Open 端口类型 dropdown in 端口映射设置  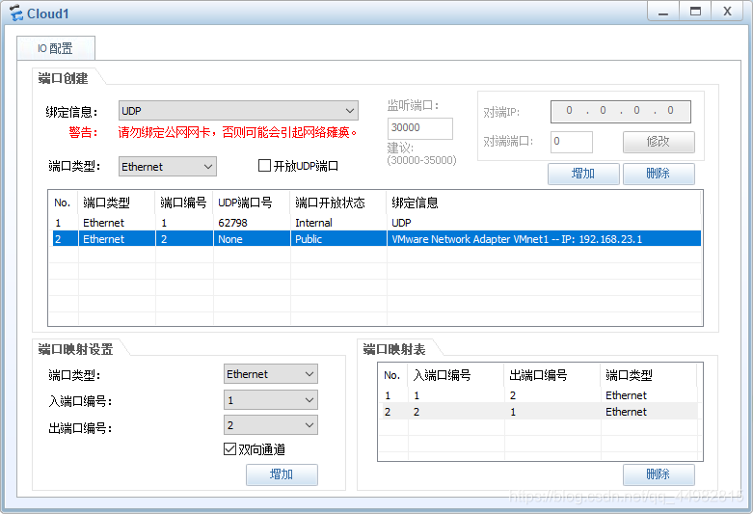pyautogui.click(x=271, y=374)
